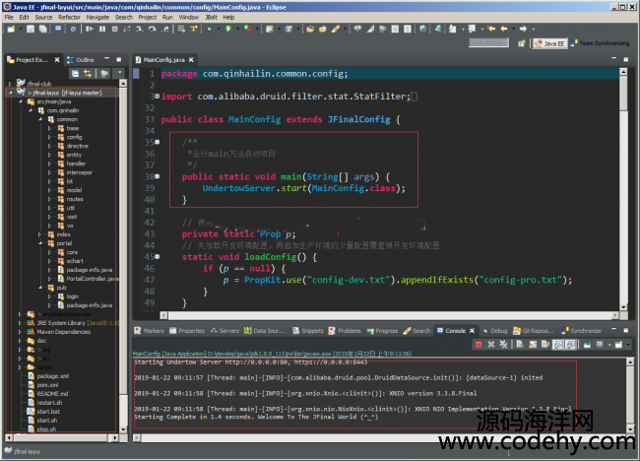The height and width of the screenshot is (461, 640).
Task: Expand the config package in tree
Action: click(x=49, y=137)
